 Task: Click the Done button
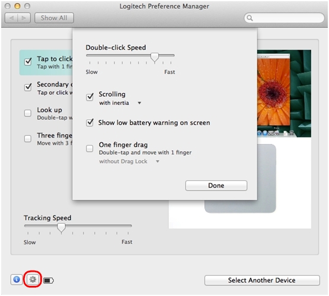[216, 186]
